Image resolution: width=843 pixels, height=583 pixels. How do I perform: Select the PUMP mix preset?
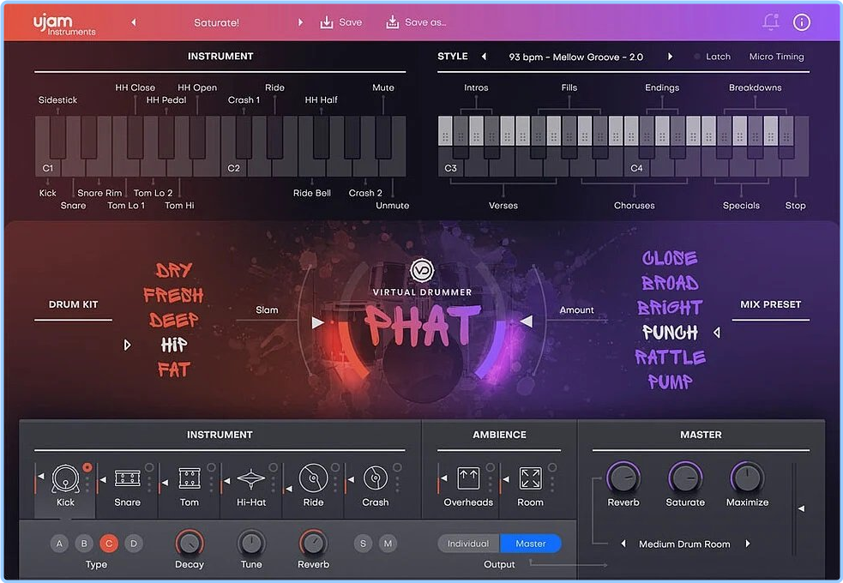670,382
